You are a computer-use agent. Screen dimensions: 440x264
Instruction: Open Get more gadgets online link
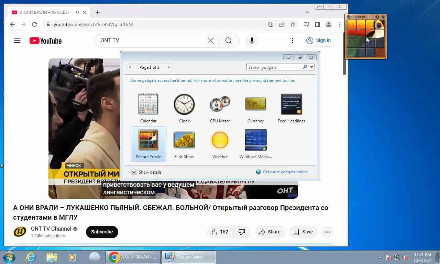(282, 172)
